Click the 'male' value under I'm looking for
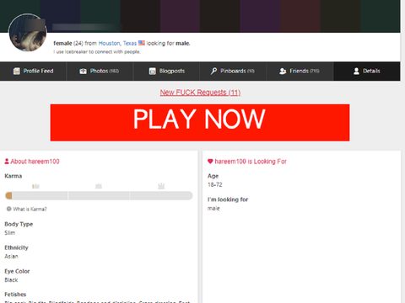 213,208
